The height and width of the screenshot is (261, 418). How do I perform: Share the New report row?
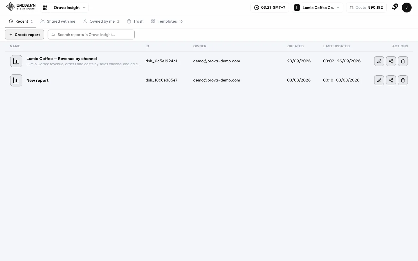click(x=391, y=80)
